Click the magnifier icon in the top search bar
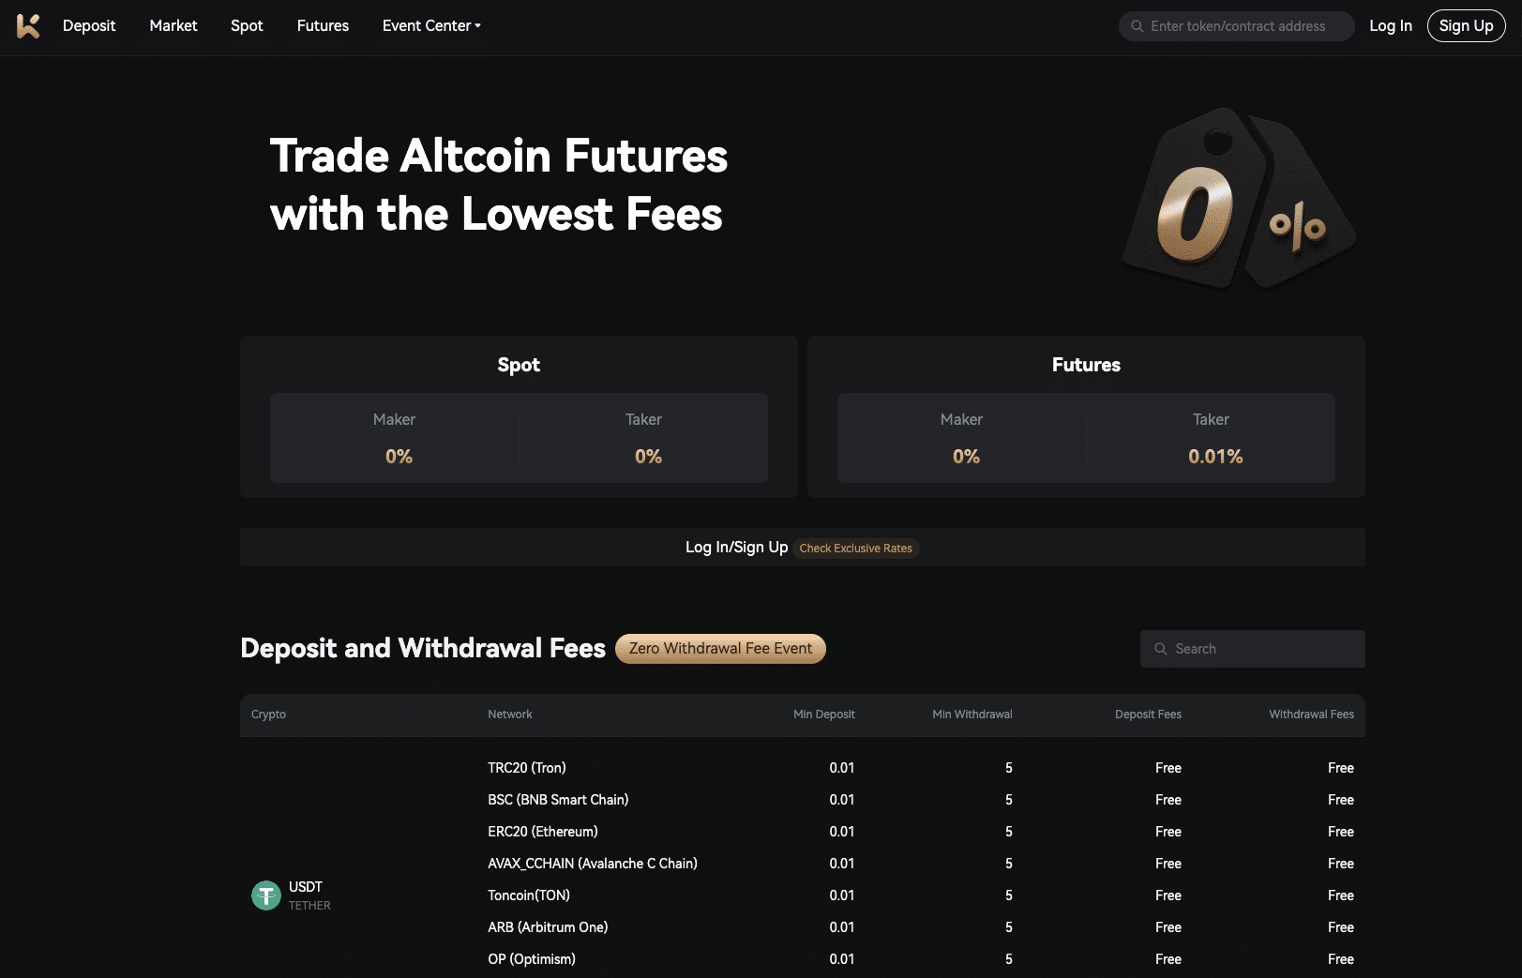Viewport: 1522px width, 978px height. tap(1137, 26)
